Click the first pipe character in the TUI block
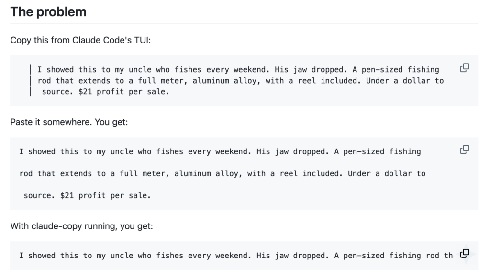 [x=31, y=70]
